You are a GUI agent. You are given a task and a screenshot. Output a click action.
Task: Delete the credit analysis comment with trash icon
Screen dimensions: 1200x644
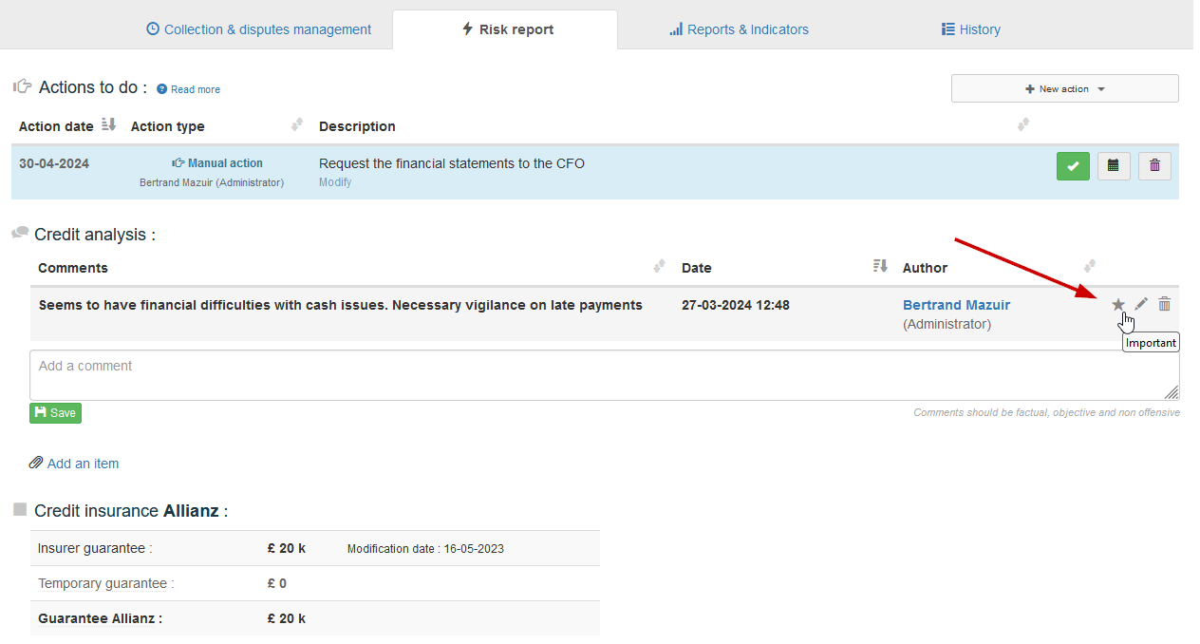1165,304
